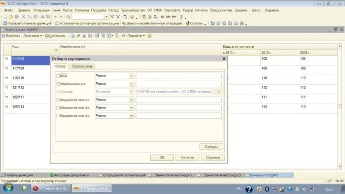The width and height of the screenshot is (345, 194).
Task: Switch to the Сортировка tab
Action: (x=82, y=67)
